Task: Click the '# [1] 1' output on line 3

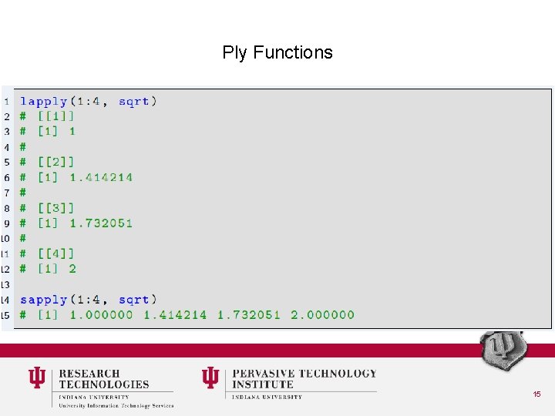Action: [x=48, y=131]
